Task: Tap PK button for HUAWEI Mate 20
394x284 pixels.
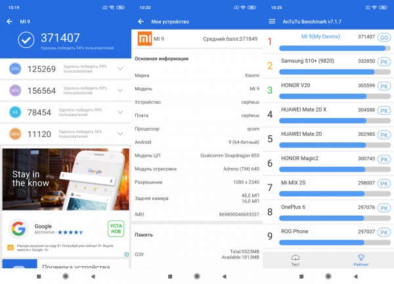Action: point(384,135)
